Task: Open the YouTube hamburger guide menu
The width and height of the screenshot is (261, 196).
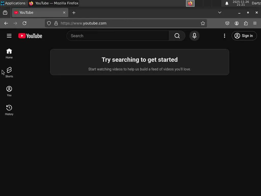Action: pos(9,36)
